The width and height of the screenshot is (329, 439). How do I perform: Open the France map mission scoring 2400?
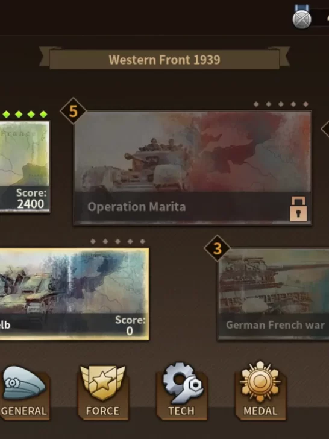point(25,166)
